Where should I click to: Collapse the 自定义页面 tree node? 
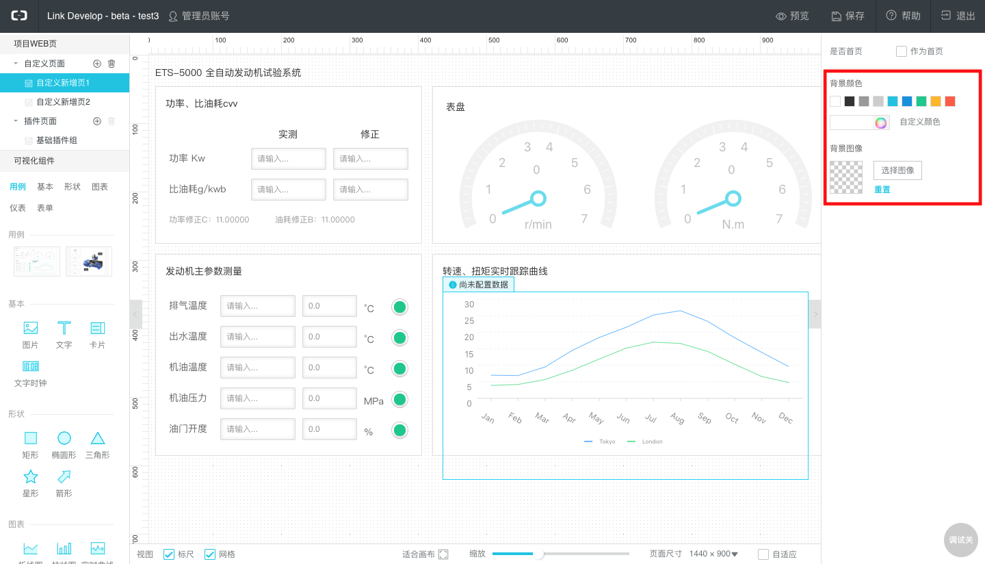coord(16,64)
